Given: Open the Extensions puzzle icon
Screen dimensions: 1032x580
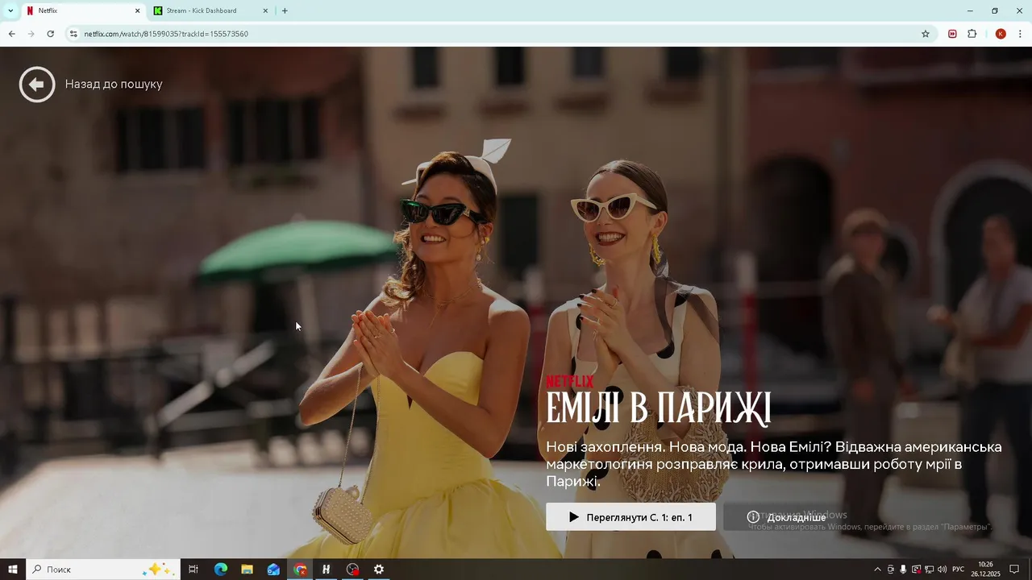Looking at the screenshot, I should [972, 34].
